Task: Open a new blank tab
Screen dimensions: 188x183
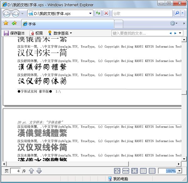Action: [118, 24]
